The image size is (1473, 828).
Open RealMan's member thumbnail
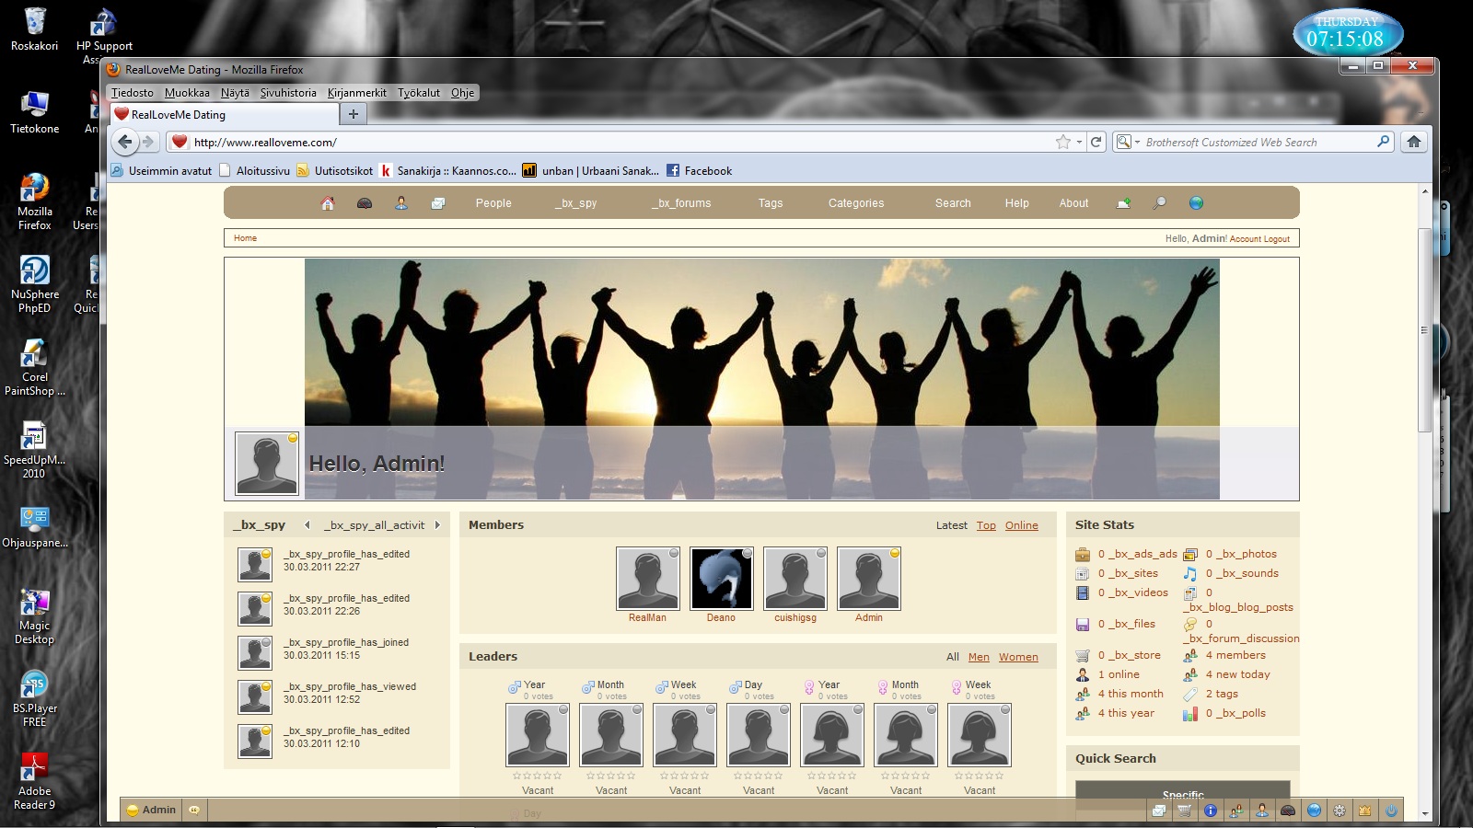click(x=648, y=579)
